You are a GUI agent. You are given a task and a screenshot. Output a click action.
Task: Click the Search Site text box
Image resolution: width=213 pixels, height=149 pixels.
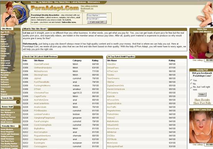tap(8, 102)
